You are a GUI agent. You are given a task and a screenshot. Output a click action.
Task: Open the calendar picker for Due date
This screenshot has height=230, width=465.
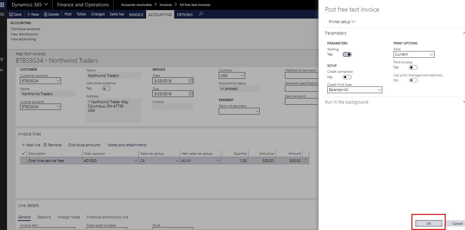tap(191, 94)
